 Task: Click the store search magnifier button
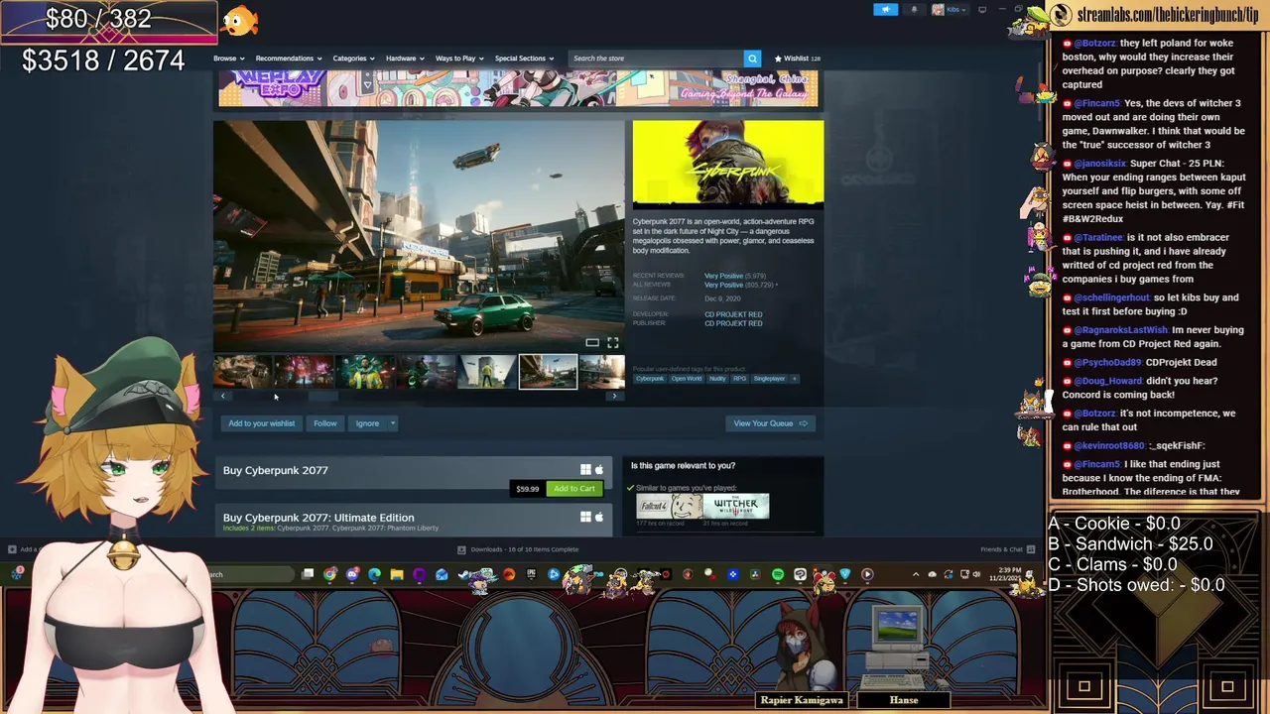(x=752, y=59)
